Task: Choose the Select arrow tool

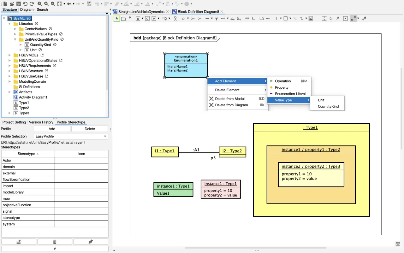Action: (x=117, y=19)
